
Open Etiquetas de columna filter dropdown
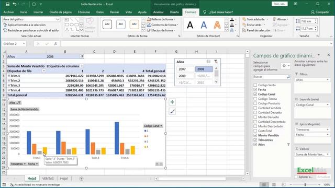(82, 66)
